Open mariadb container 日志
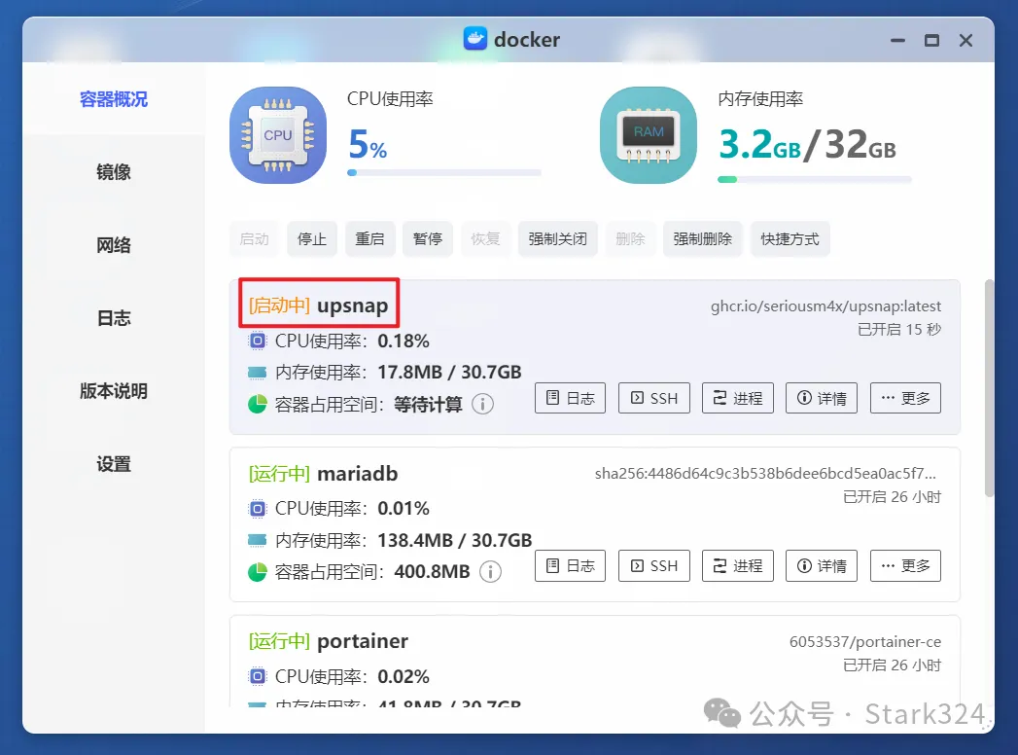1018x755 pixels. 570,565
